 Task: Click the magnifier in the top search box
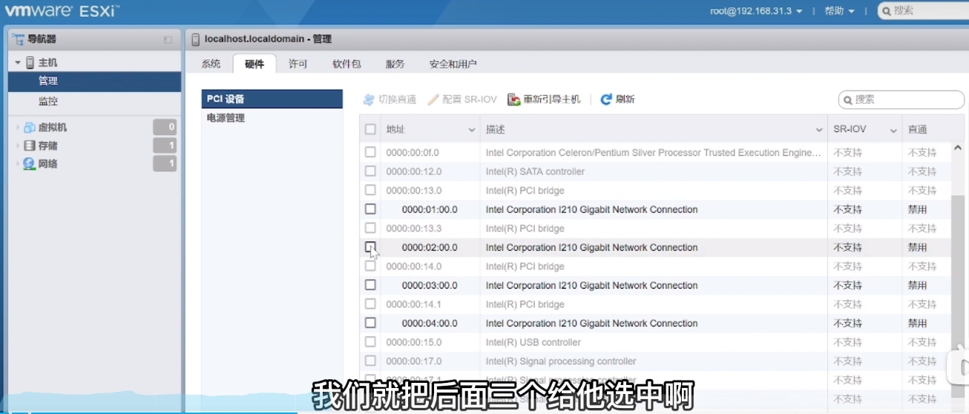click(886, 11)
